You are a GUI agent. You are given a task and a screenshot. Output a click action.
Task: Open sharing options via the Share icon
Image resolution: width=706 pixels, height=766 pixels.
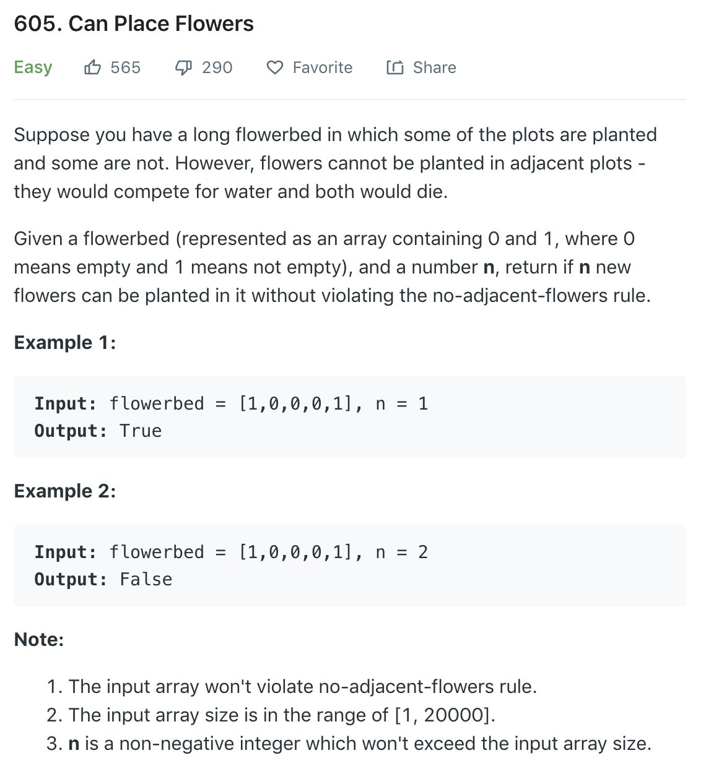coord(394,67)
